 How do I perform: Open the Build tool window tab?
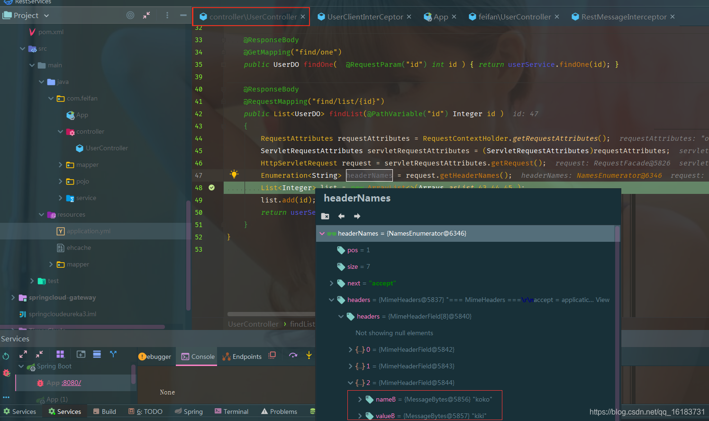click(x=105, y=412)
